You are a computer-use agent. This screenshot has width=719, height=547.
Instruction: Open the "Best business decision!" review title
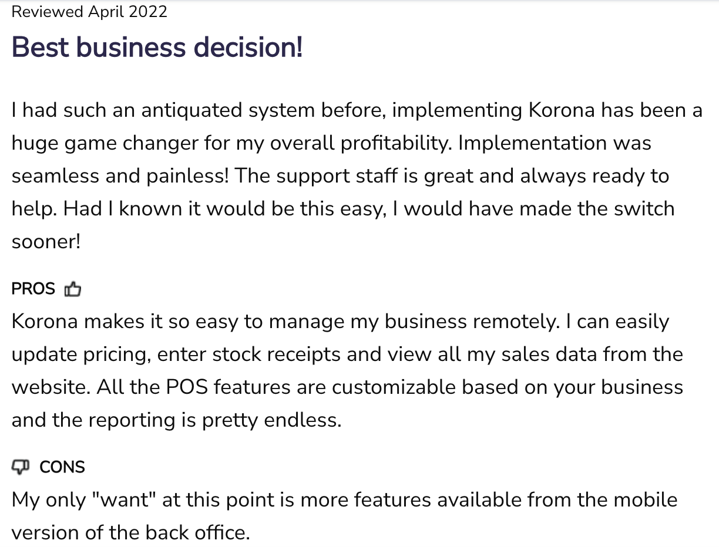tap(157, 47)
